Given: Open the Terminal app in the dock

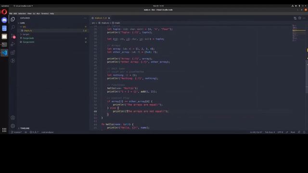Looking at the screenshot, I should [4, 45].
